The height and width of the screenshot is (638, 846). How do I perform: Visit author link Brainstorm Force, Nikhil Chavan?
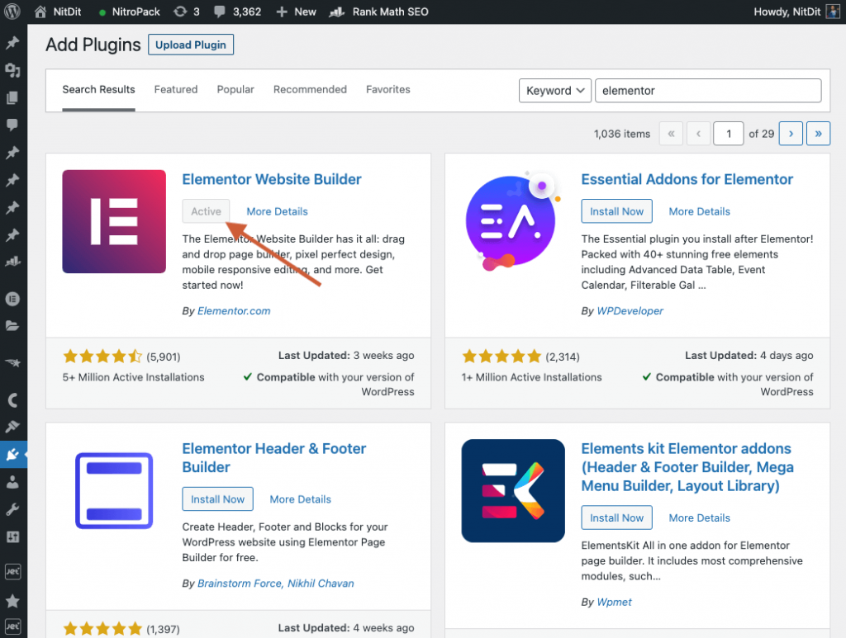coord(276,584)
